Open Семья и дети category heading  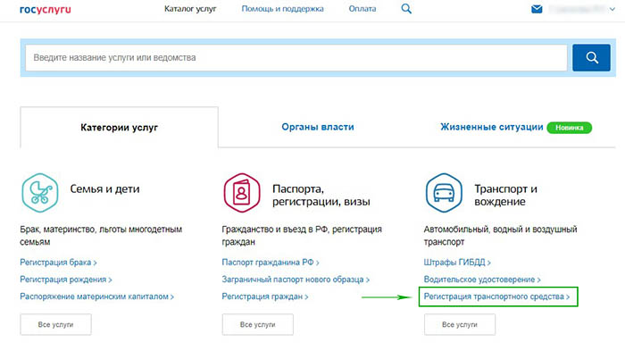[104, 188]
